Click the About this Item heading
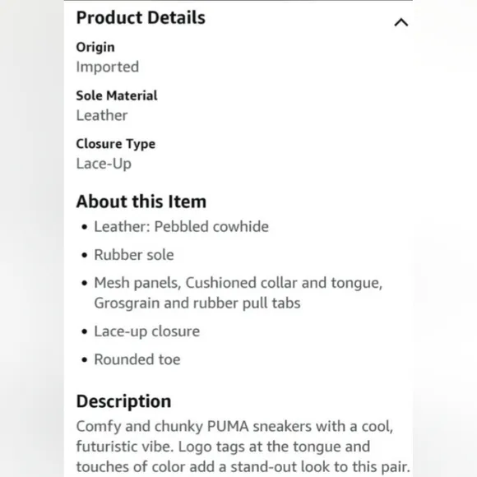 (141, 201)
